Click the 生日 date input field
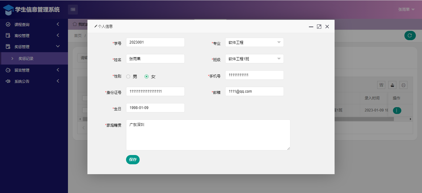 [x=155, y=108]
